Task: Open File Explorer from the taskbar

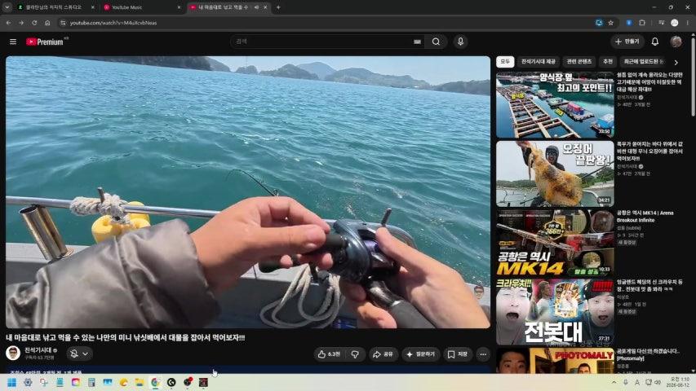Action: point(139,382)
